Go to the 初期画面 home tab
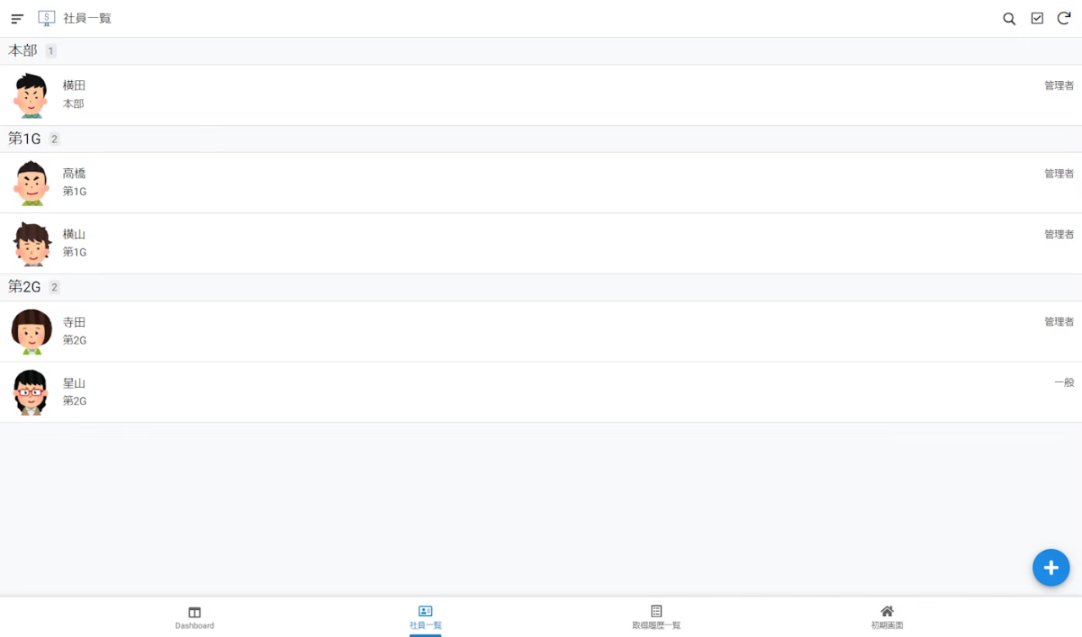The image size is (1082, 637). [x=887, y=618]
